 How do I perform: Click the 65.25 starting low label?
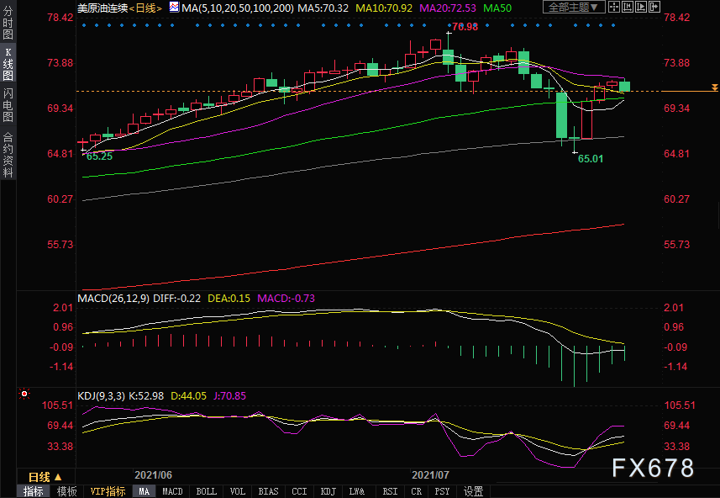click(100, 156)
